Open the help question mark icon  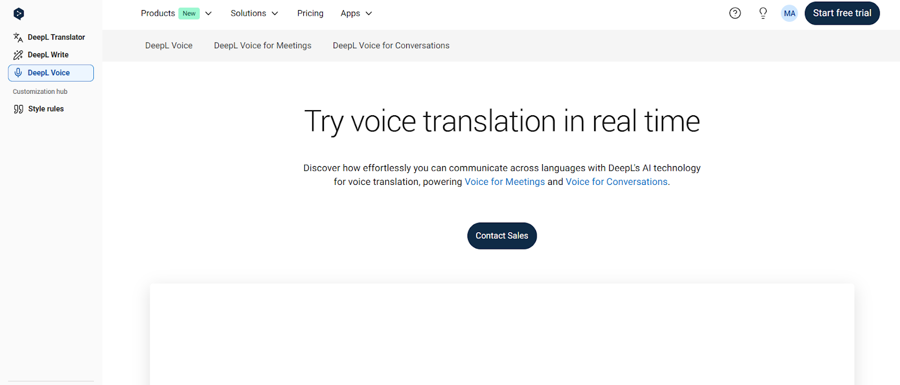pos(735,13)
